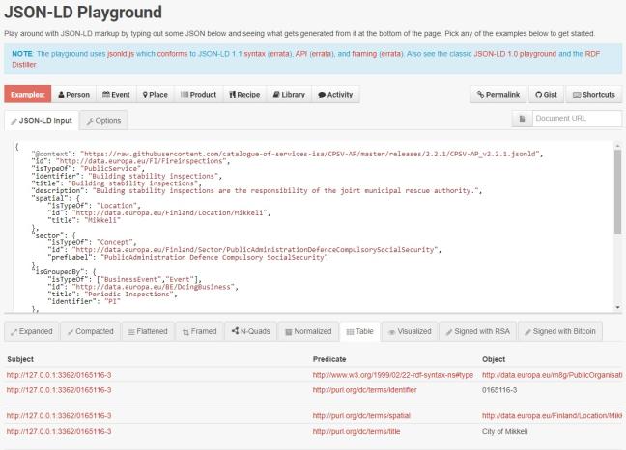This screenshot has width=626, height=450.
Task: Click the Permalink button
Action: point(498,95)
